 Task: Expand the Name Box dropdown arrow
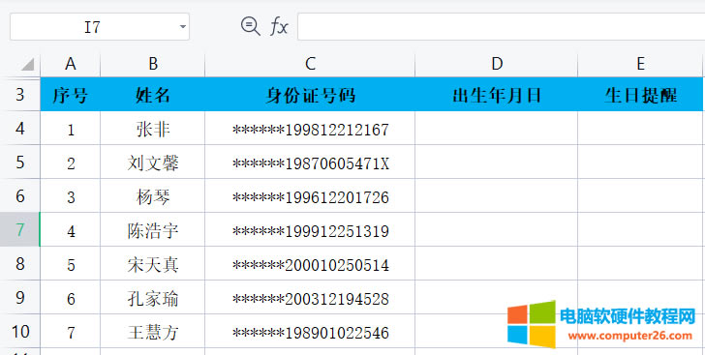point(182,27)
